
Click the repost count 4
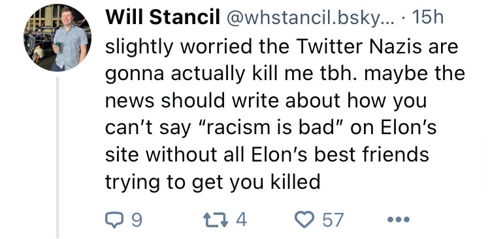pos(241,219)
